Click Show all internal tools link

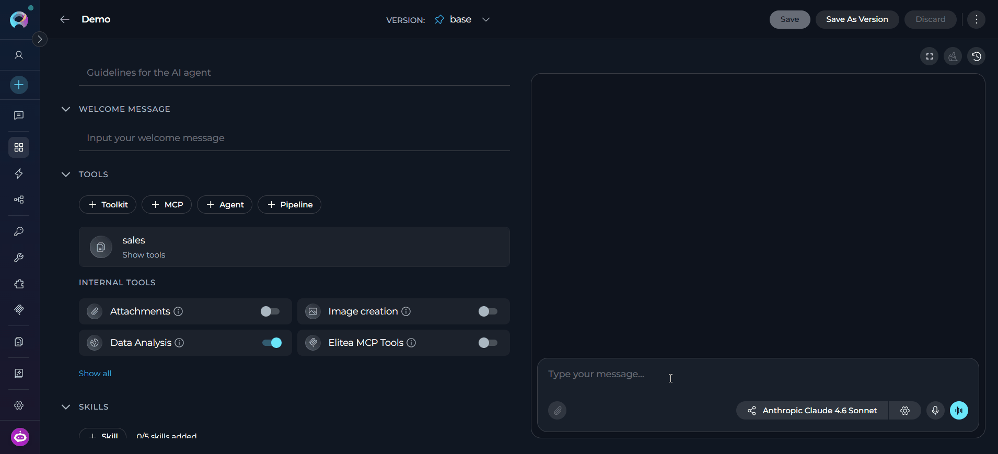point(95,373)
